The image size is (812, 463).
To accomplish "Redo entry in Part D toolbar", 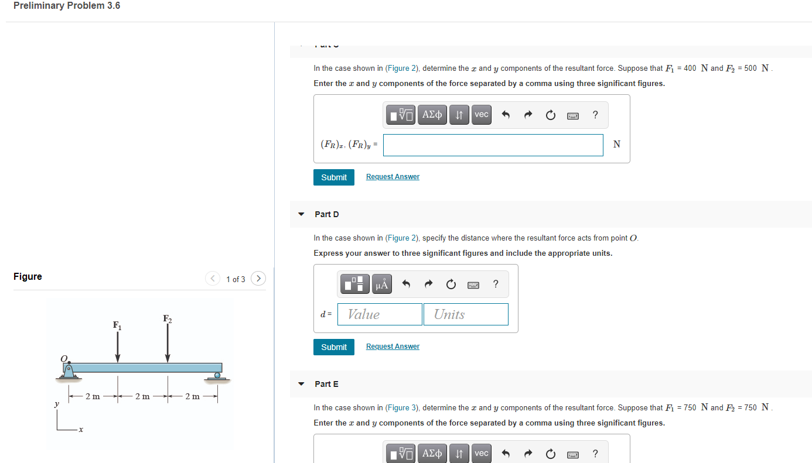I will coord(428,285).
